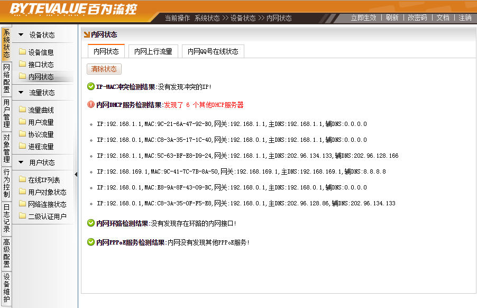Hide the sidebar with the splitter arrow

[76, 174]
